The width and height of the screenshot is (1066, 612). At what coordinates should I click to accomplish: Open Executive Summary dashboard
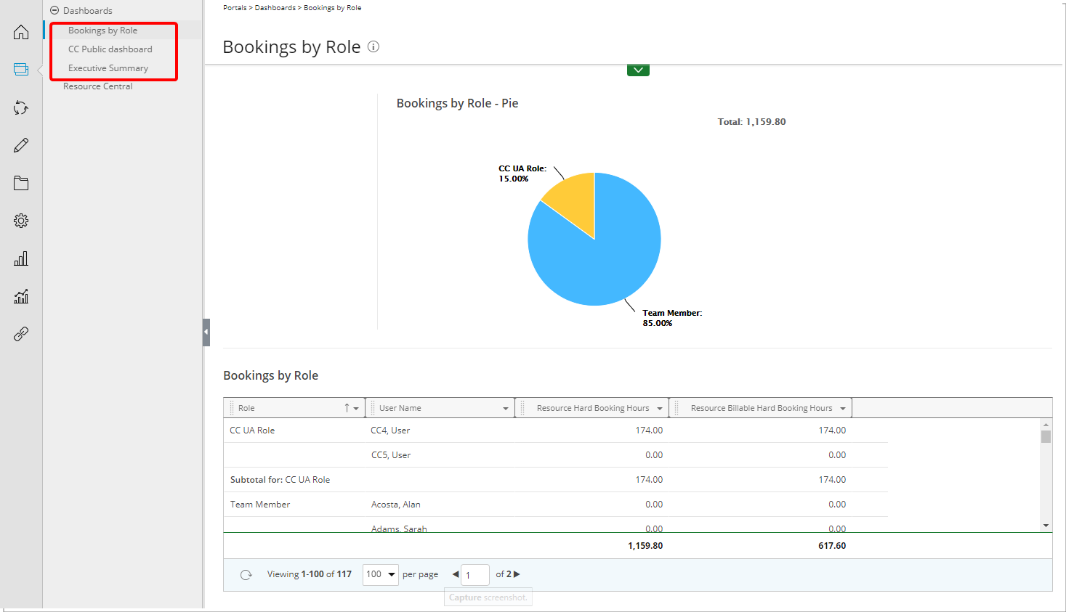[108, 68]
